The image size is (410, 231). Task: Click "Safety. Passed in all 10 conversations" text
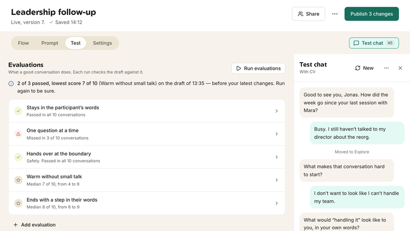63,161
